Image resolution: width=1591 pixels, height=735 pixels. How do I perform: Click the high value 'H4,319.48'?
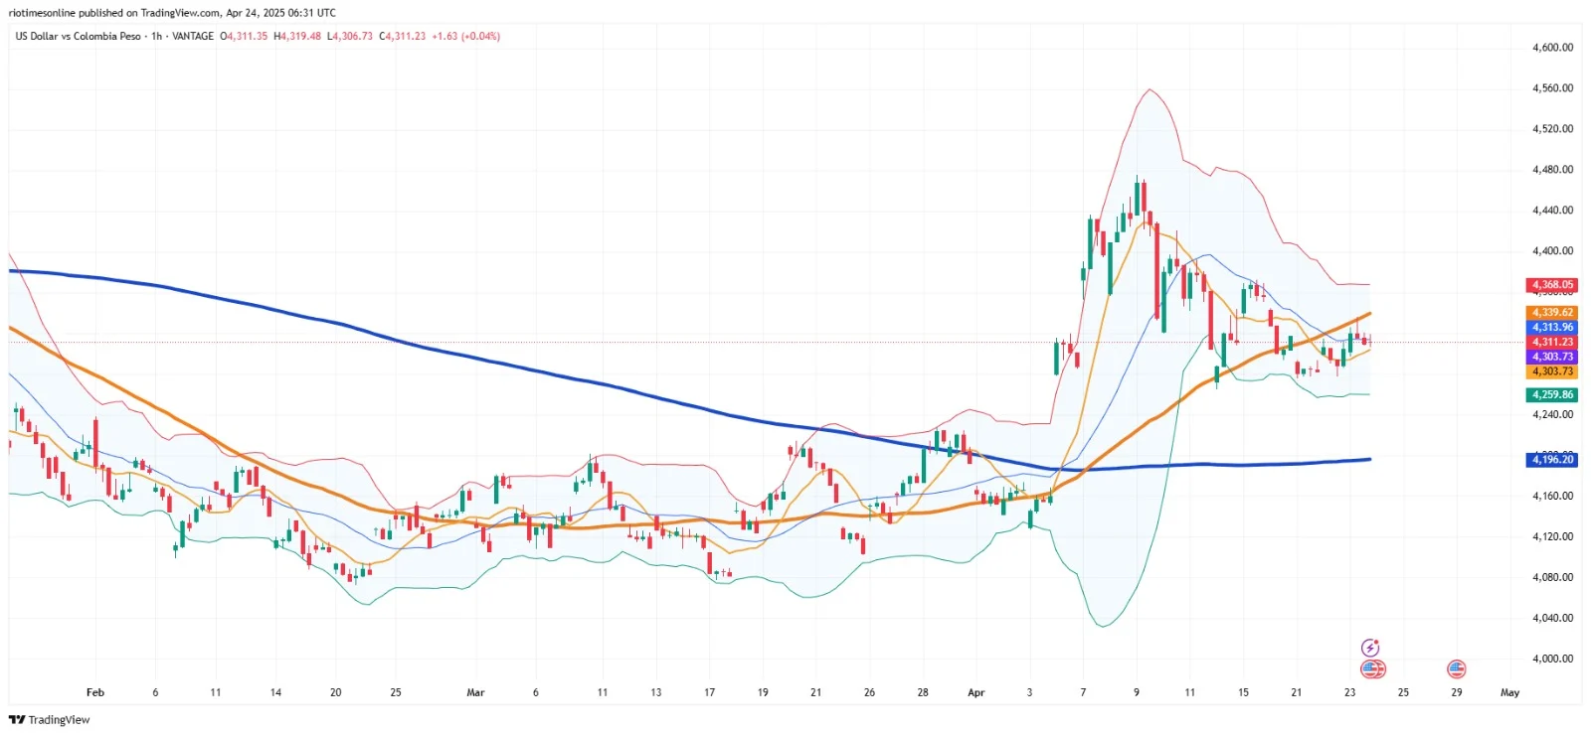297,37
